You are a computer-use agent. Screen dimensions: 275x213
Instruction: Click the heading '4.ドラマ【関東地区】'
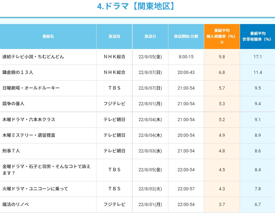(136, 6)
